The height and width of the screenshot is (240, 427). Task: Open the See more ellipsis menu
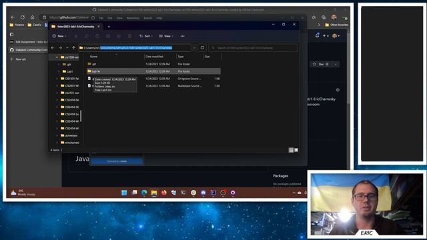182,36
